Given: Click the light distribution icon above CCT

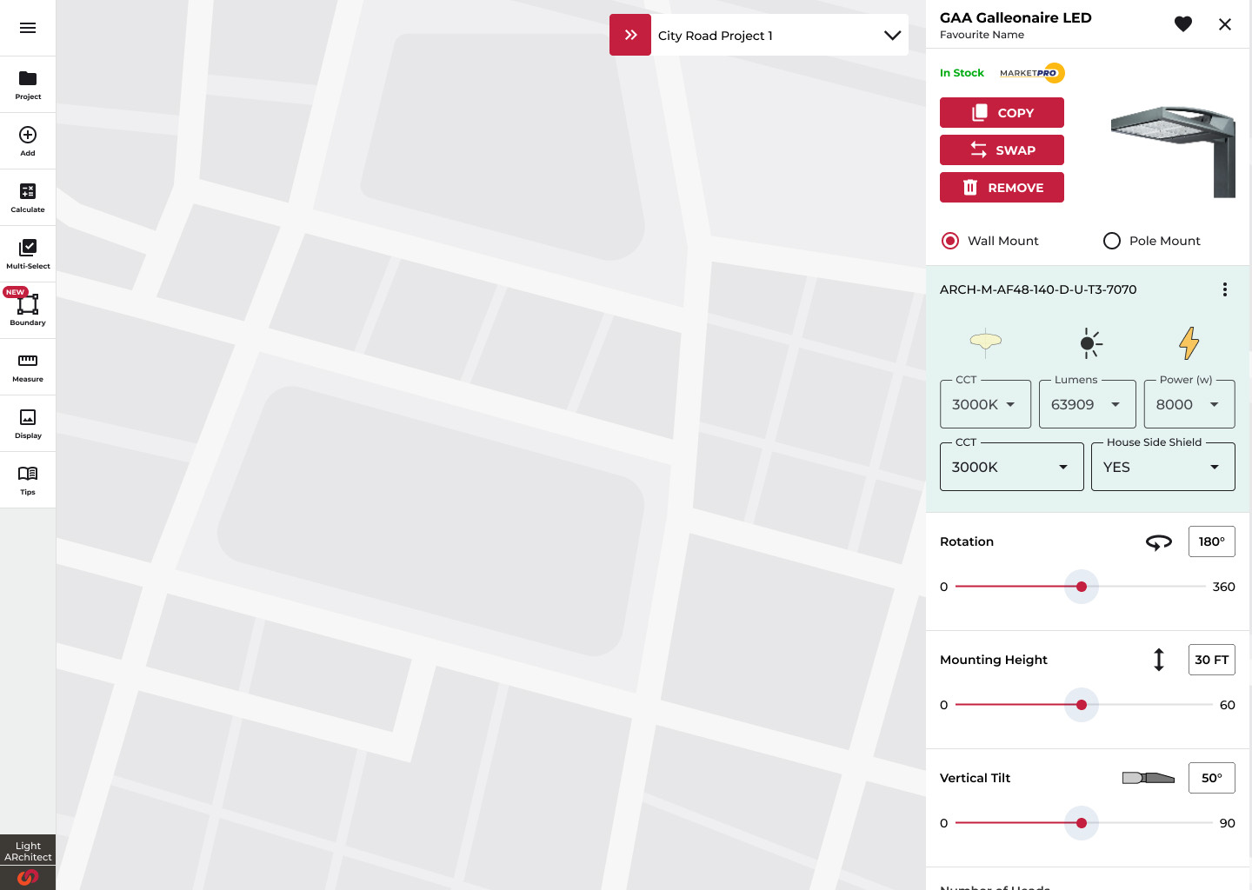Looking at the screenshot, I should tap(985, 343).
